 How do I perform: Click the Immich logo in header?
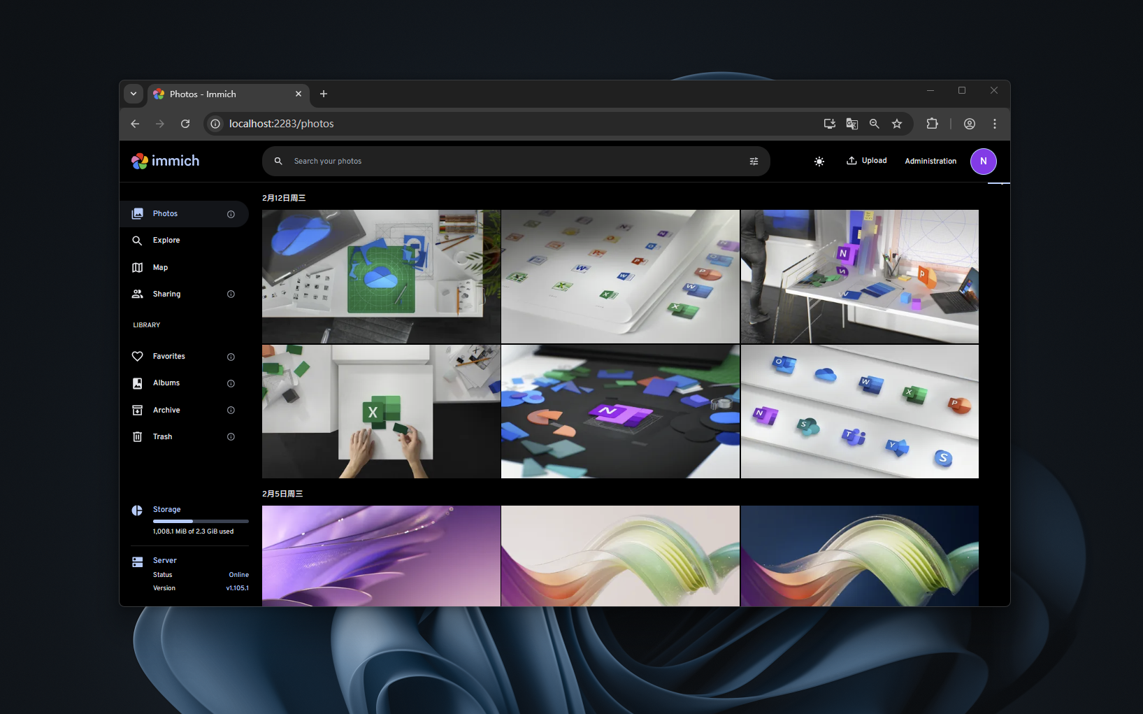[x=165, y=161]
